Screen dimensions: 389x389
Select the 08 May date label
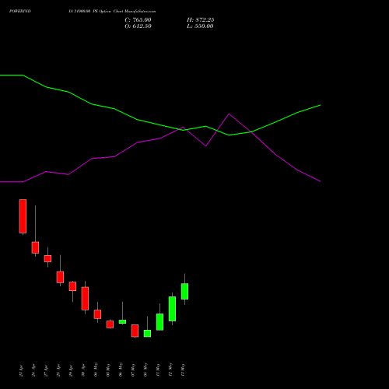coord(145,370)
